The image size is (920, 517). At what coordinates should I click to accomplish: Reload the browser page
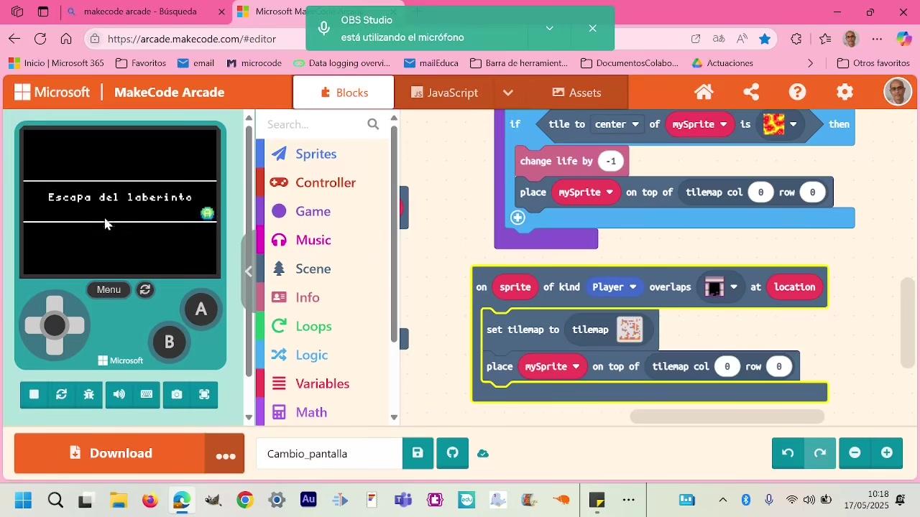coord(40,39)
